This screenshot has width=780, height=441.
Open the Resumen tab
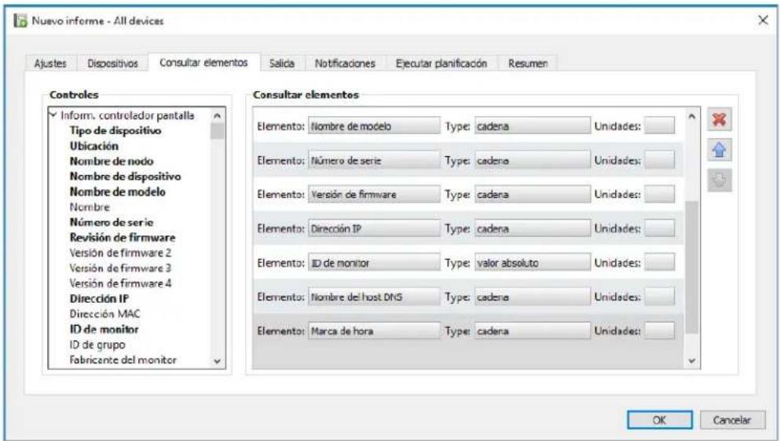click(528, 64)
